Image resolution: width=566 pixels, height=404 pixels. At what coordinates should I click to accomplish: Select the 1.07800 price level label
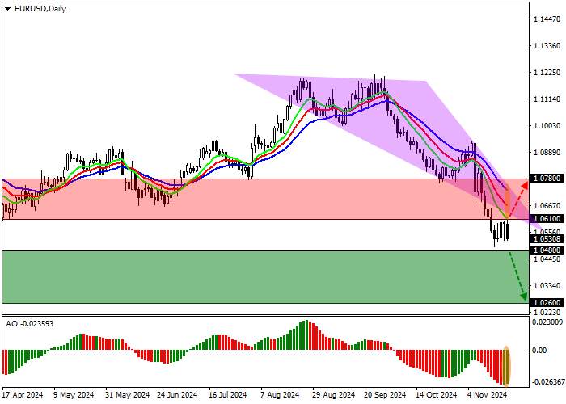click(x=547, y=179)
